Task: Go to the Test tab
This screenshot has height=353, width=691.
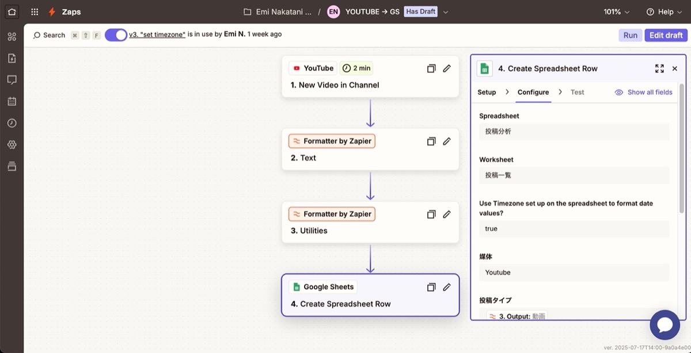Action: point(577,92)
